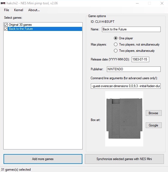
Task: Select the Original 30 games list entry
Action: (x=20, y=25)
